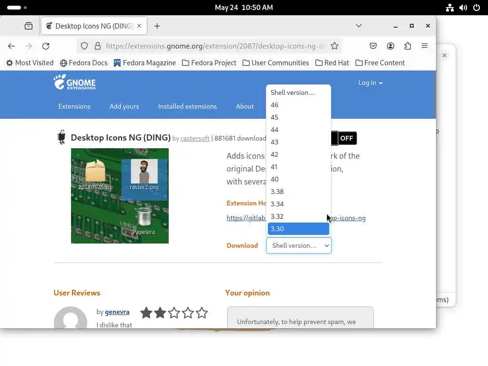The image size is (488, 366).
Task: Select shell version 45 in the list
Action: pyautogui.click(x=298, y=117)
